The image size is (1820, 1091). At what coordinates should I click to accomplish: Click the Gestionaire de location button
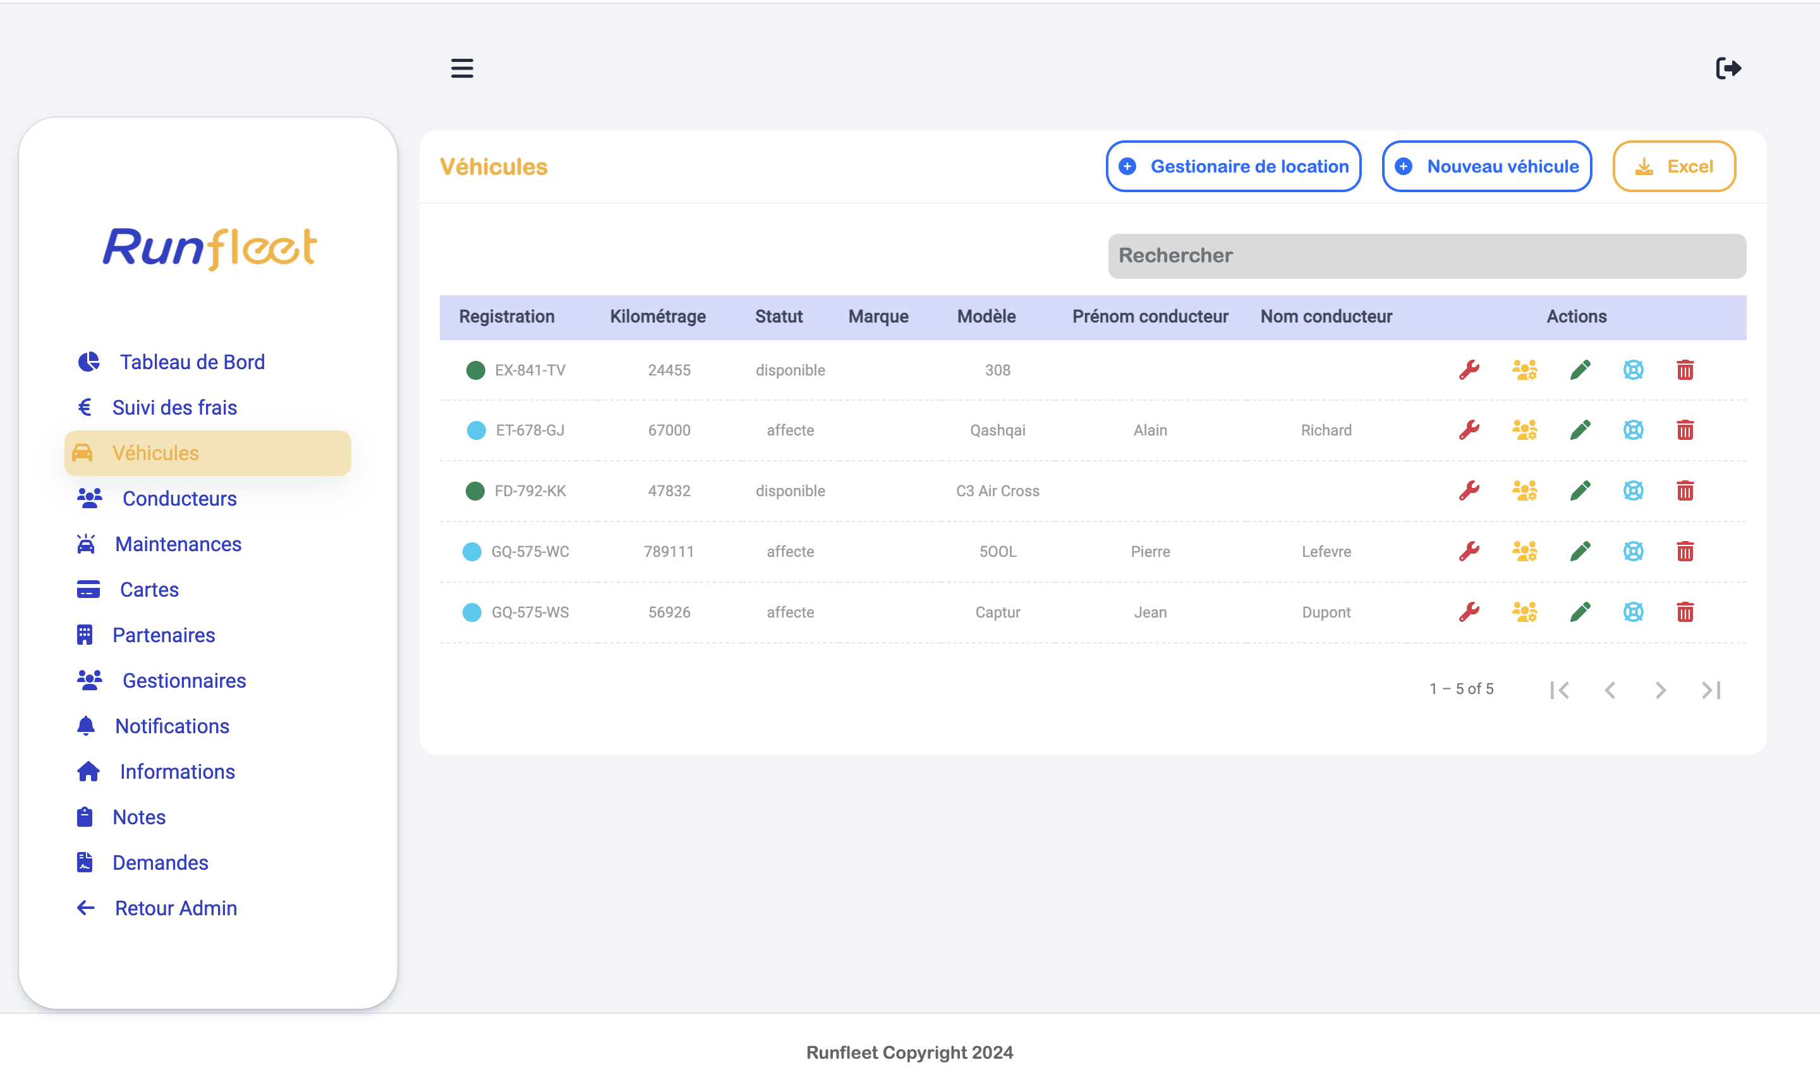click(1233, 166)
